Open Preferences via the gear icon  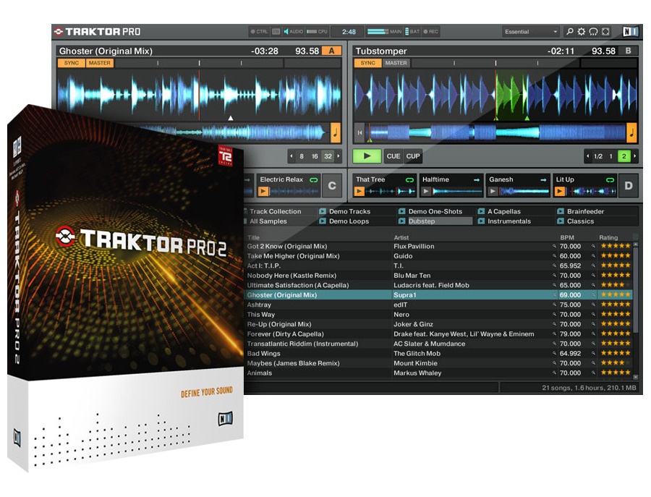(582, 32)
